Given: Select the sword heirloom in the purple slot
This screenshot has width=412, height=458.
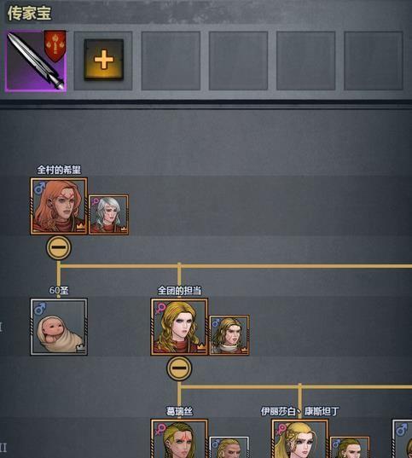Looking at the screenshot, I should [x=36, y=61].
